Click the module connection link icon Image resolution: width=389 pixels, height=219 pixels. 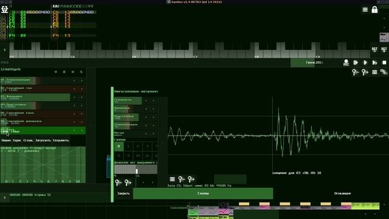point(384,72)
